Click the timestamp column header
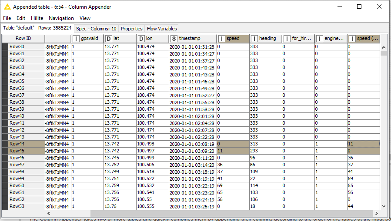This screenshot has height=221, width=391. 193,39
